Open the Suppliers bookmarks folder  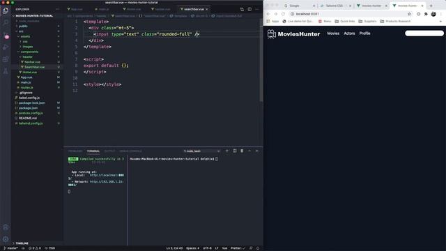click(x=367, y=22)
